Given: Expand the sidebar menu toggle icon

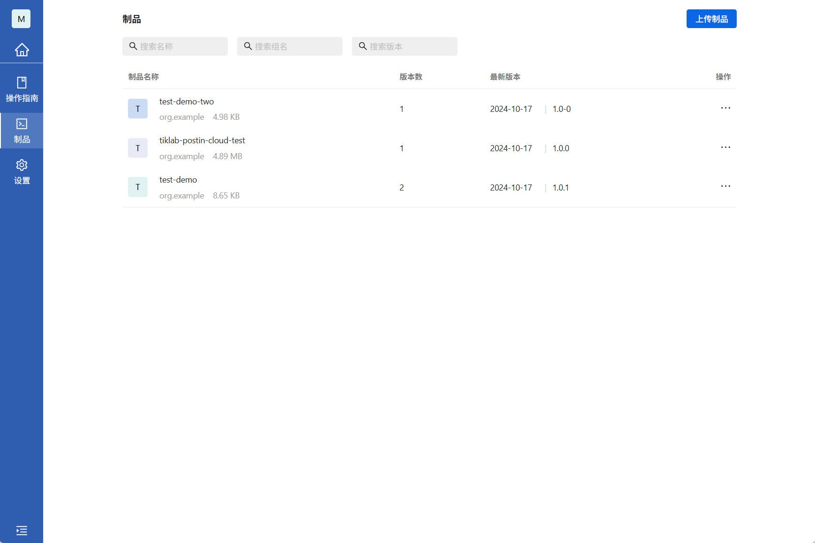Looking at the screenshot, I should click(22, 530).
